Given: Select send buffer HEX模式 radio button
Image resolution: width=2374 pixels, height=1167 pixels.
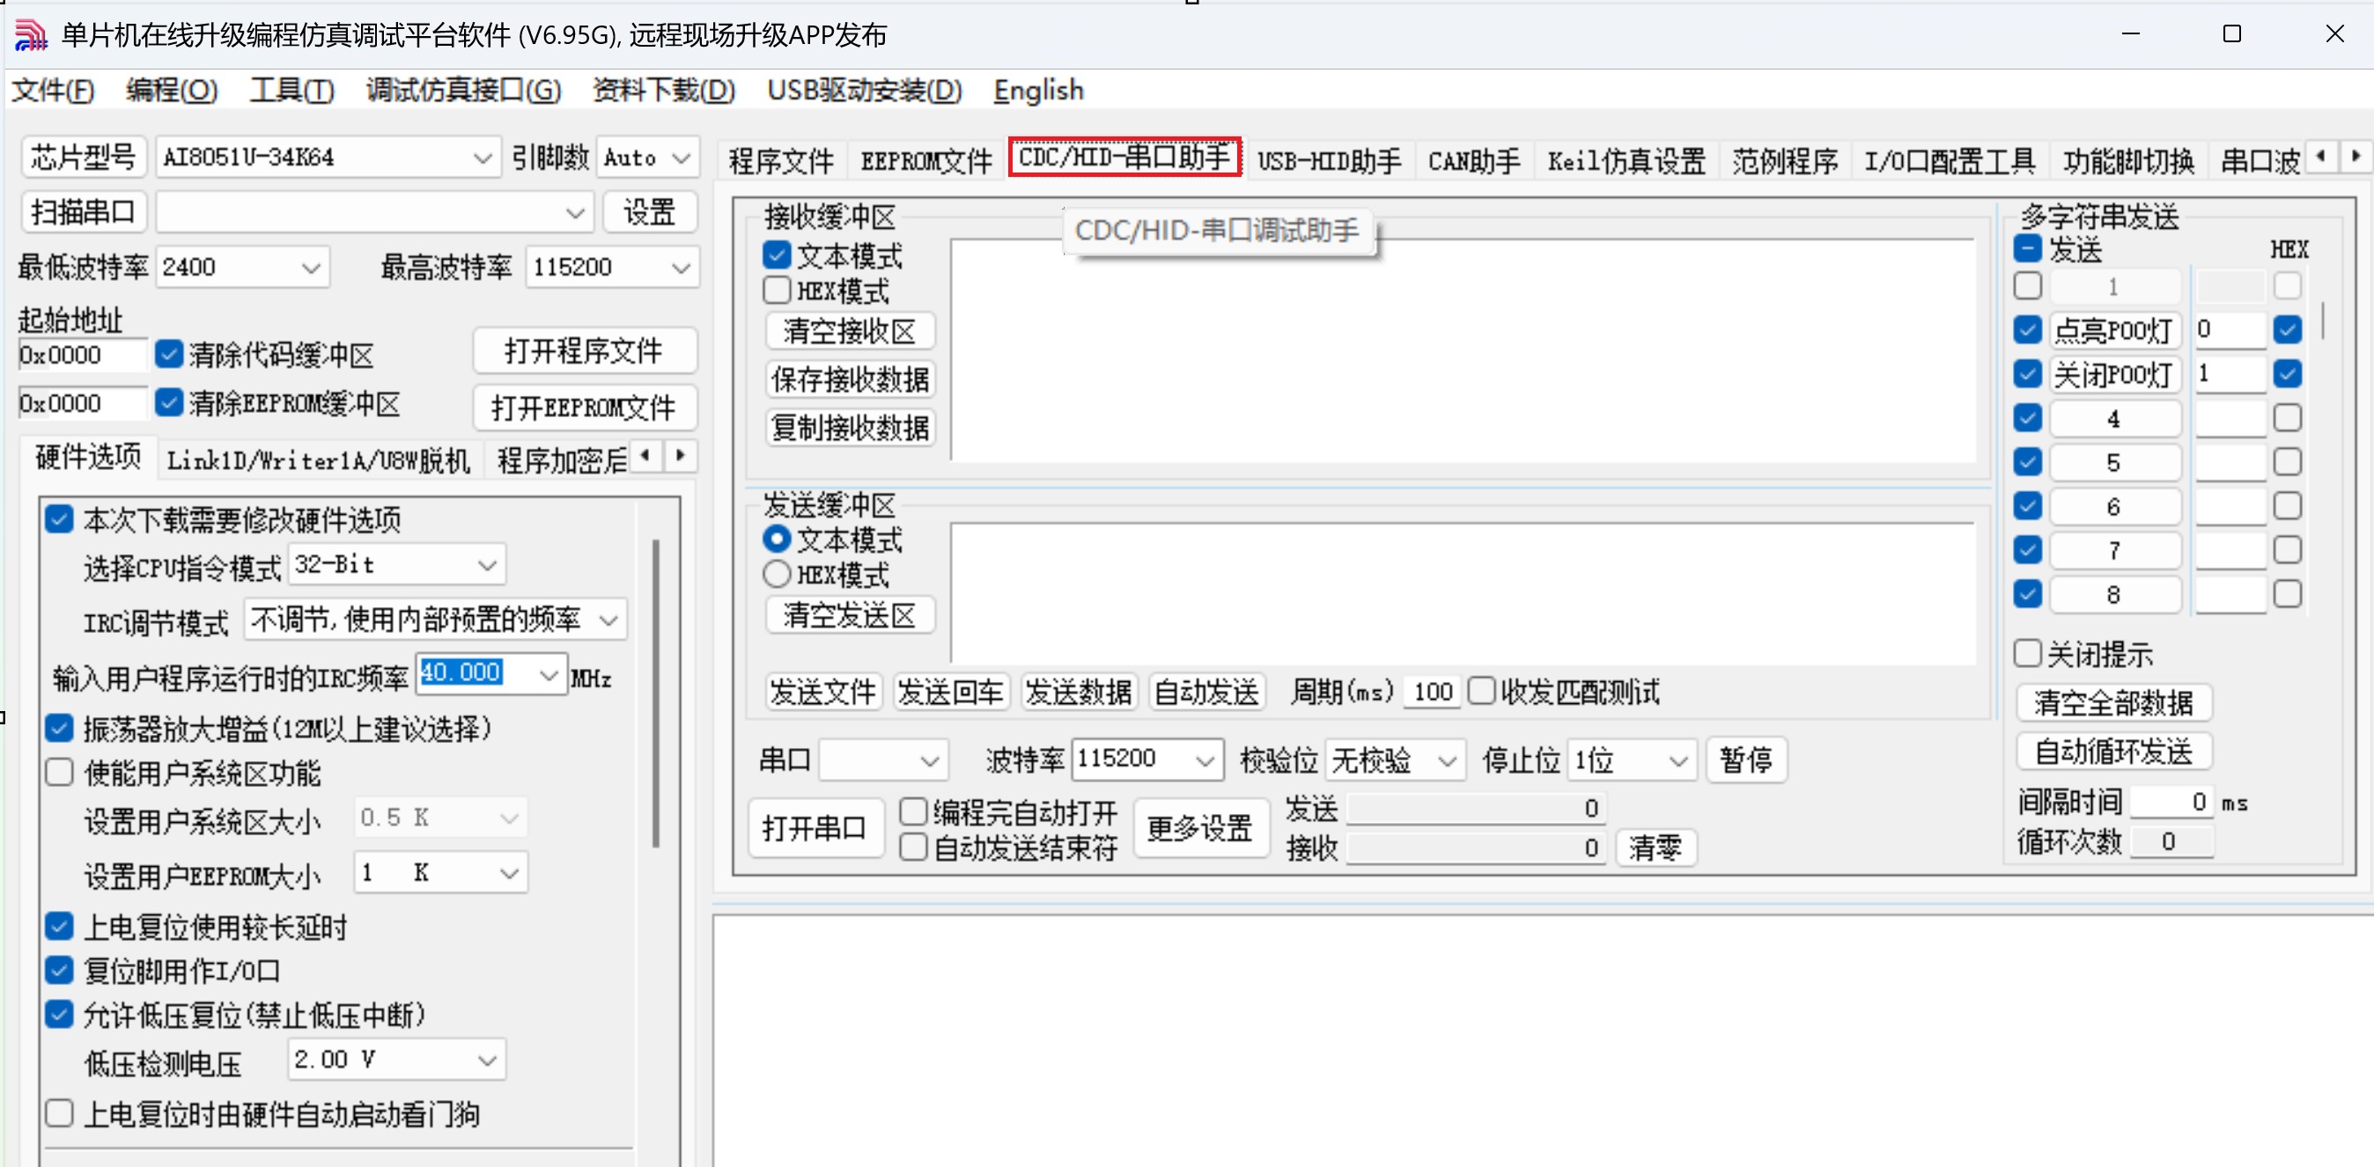Looking at the screenshot, I should point(777,574).
